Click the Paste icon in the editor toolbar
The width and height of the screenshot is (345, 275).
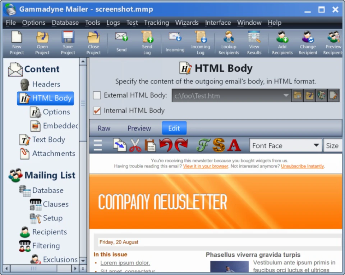150,145
